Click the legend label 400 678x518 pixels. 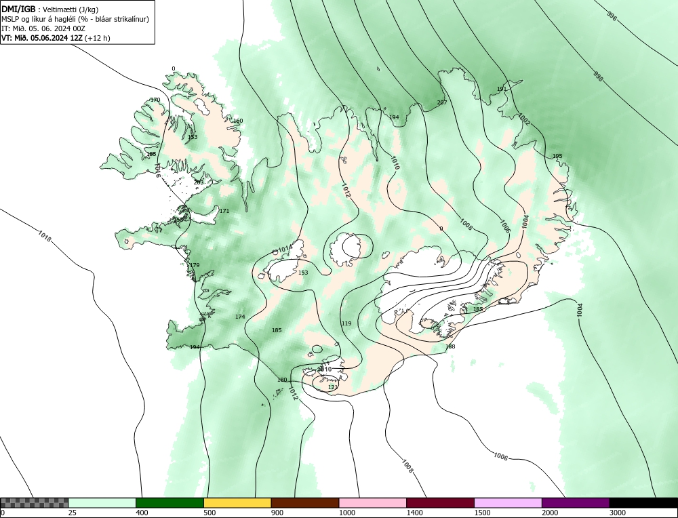[x=142, y=513]
